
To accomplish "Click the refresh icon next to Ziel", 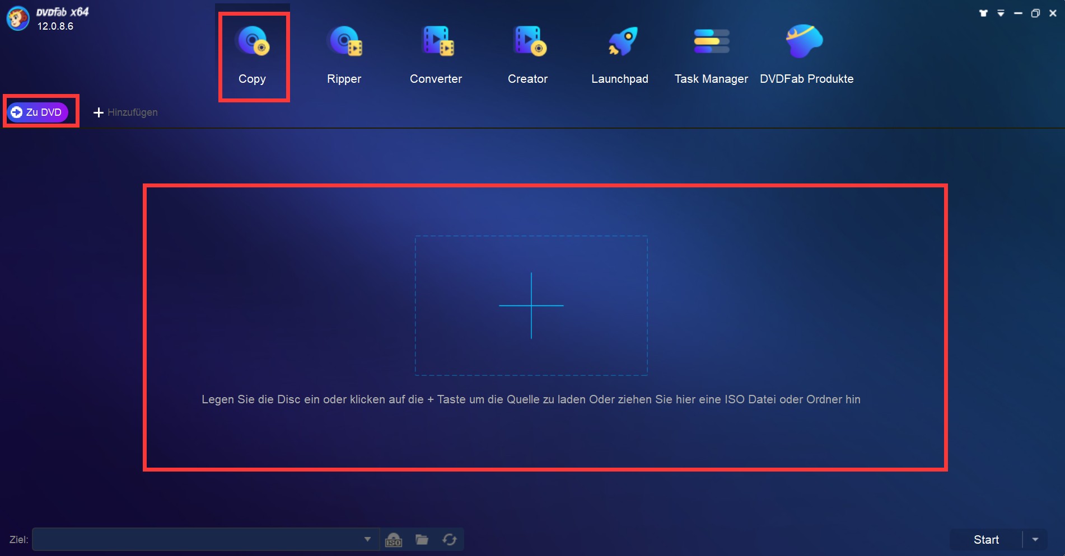I will [x=449, y=540].
